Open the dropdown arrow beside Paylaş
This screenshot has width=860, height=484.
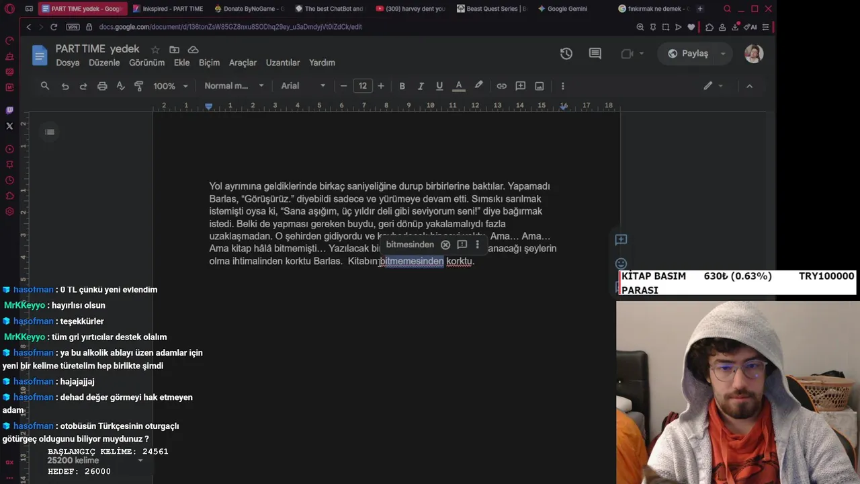pyautogui.click(x=724, y=54)
